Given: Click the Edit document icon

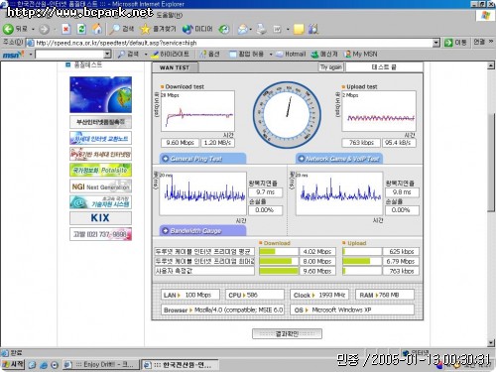Looking at the screenshot, I should (277, 30).
